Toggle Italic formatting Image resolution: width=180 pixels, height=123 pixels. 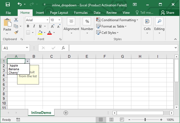click(x=34, y=26)
